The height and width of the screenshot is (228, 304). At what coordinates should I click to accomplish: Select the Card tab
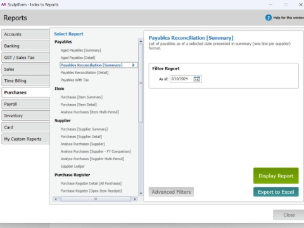[x=25, y=127]
